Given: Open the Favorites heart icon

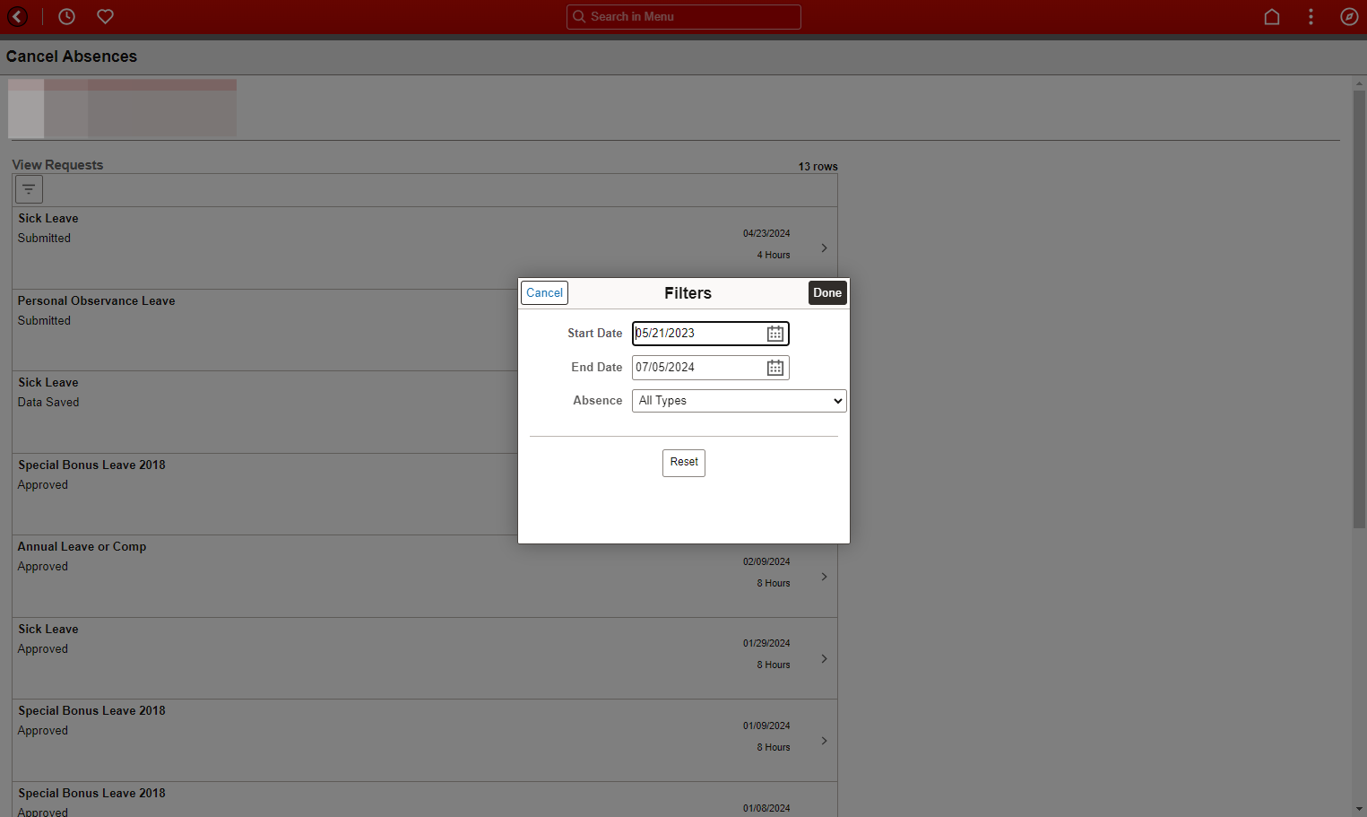Looking at the screenshot, I should (x=105, y=16).
